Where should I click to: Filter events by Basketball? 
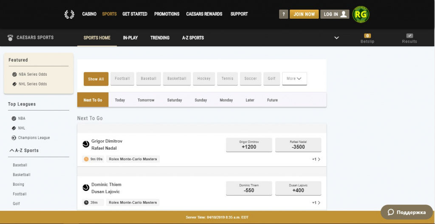click(x=177, y=79)
